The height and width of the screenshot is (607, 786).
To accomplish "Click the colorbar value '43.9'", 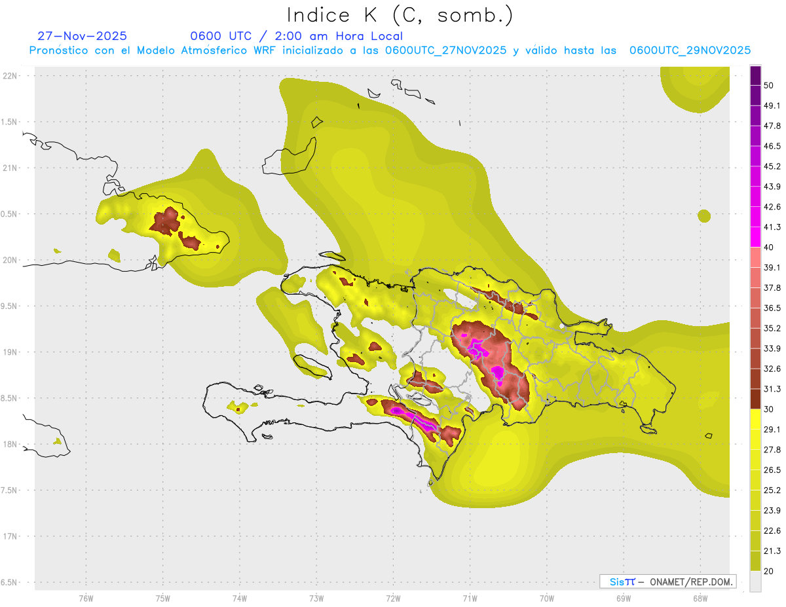I will [772, 187].
